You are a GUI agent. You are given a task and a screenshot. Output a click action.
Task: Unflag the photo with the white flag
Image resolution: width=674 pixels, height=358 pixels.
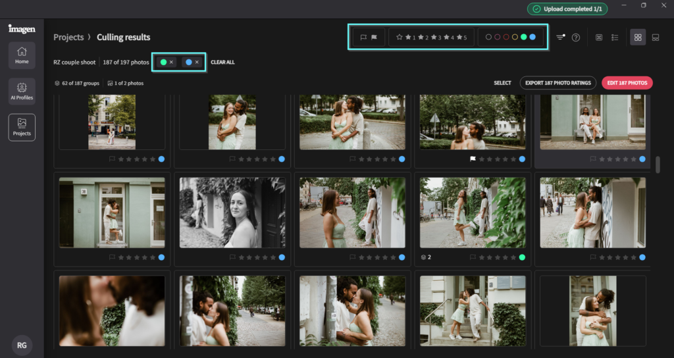coord(473,159)
